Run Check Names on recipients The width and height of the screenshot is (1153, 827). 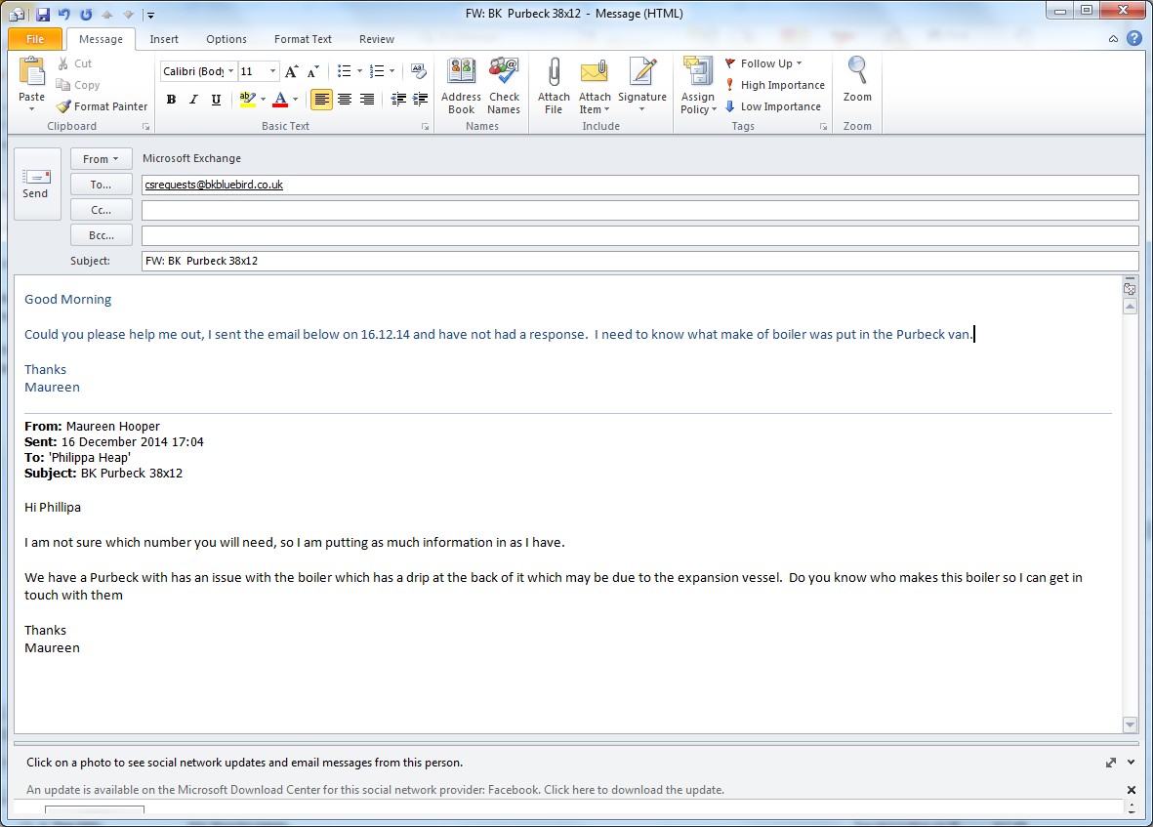[x=504, y=86]
